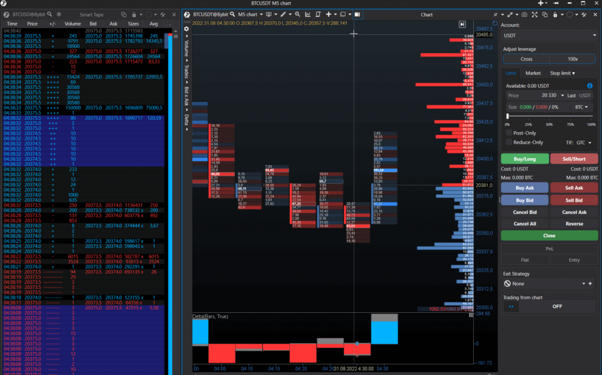Click the zoom magnifier icon on chart toolbar
602x375 pixels.
pos(297,14)
